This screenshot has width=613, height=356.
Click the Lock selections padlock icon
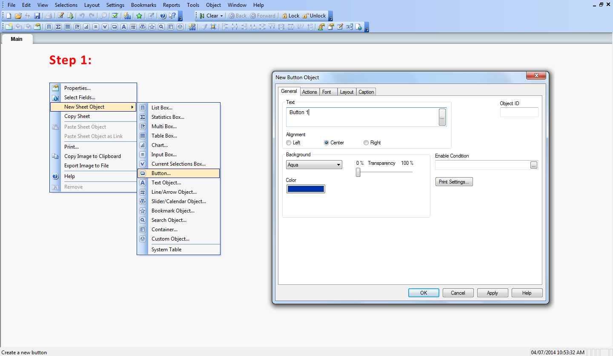click(285, 16)
